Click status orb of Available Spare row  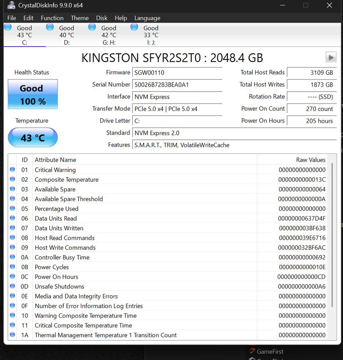point(13,189)
